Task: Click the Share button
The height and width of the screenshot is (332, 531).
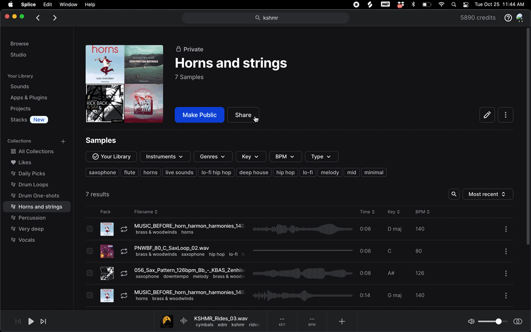Action: 243,115
